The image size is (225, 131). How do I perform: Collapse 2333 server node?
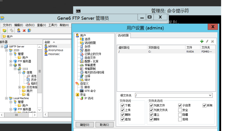pos(7,50)
